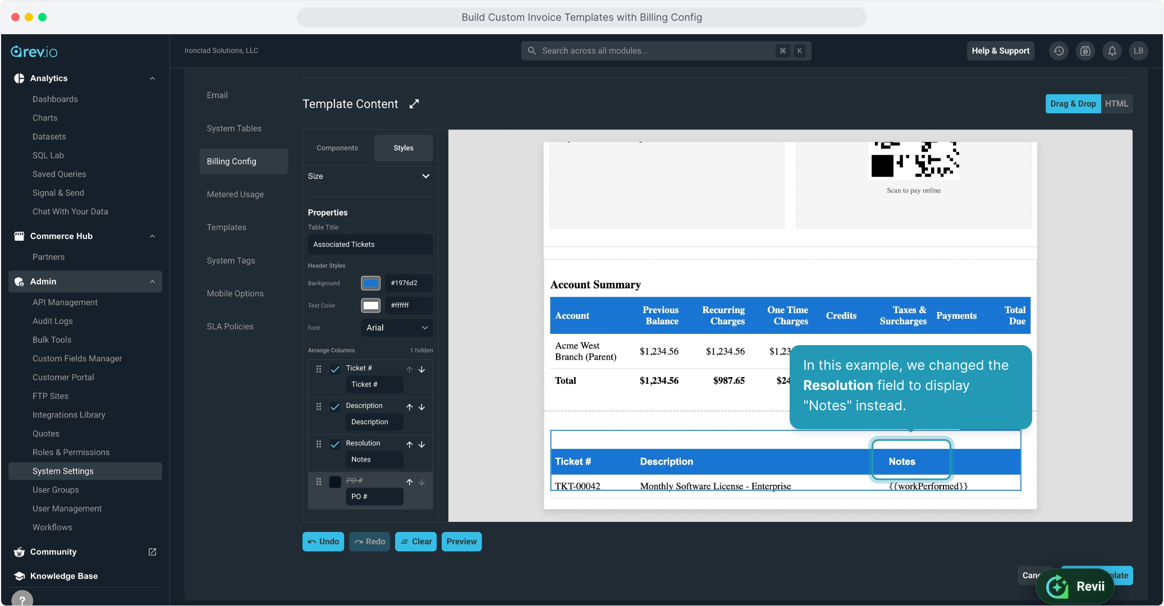The width and height of the screenshot is (1164, 606).
Task: Click the Knowledge Base graduation cap icon
Action: [19, 576]
